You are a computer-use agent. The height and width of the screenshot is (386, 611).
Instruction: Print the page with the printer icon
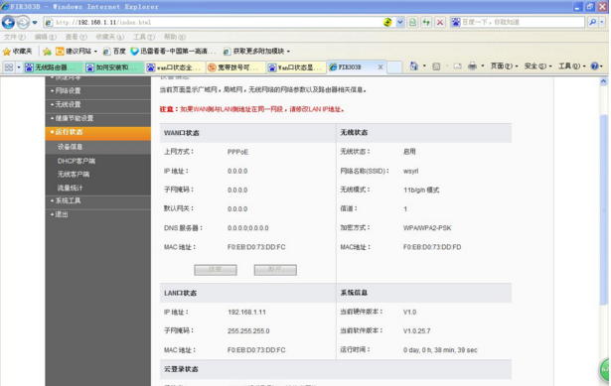pyautogui.click(x=472, y=66)
